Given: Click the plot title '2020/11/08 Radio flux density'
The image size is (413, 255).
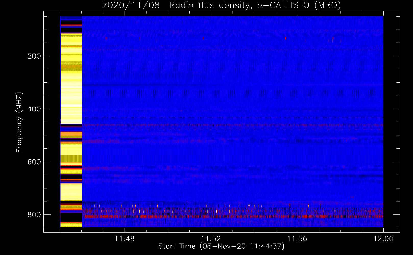Looking at the screenshot, I should coord(221,5).
